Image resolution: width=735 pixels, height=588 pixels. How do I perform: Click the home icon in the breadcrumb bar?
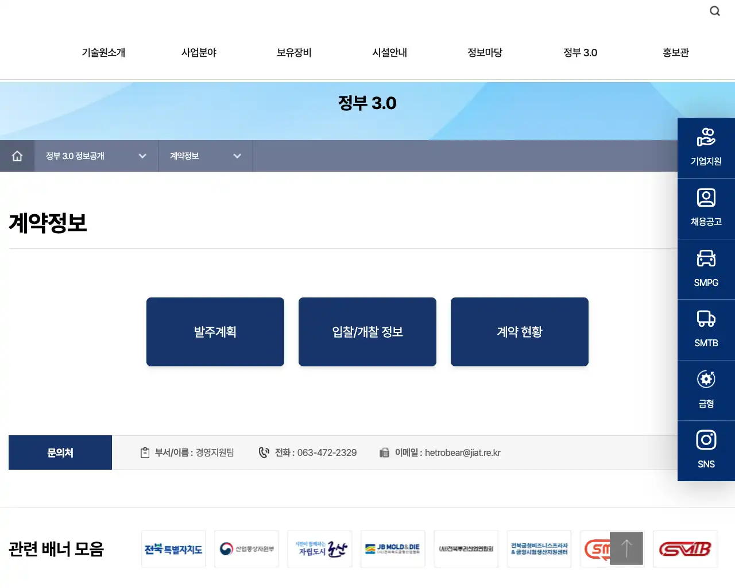17,156
